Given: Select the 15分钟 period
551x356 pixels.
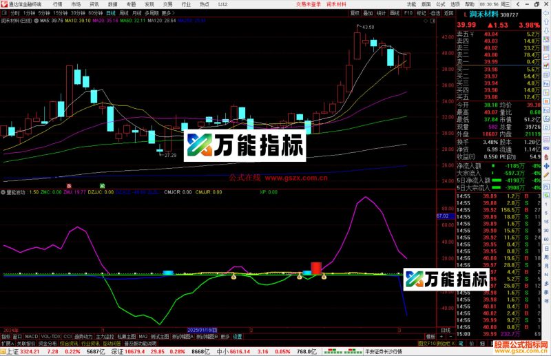Looking at the screenshot, I should tap(60, 13).
